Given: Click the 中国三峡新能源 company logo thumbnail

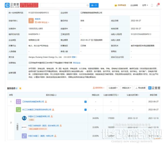Looking at the screenshot, I should (x=24, y=127).
